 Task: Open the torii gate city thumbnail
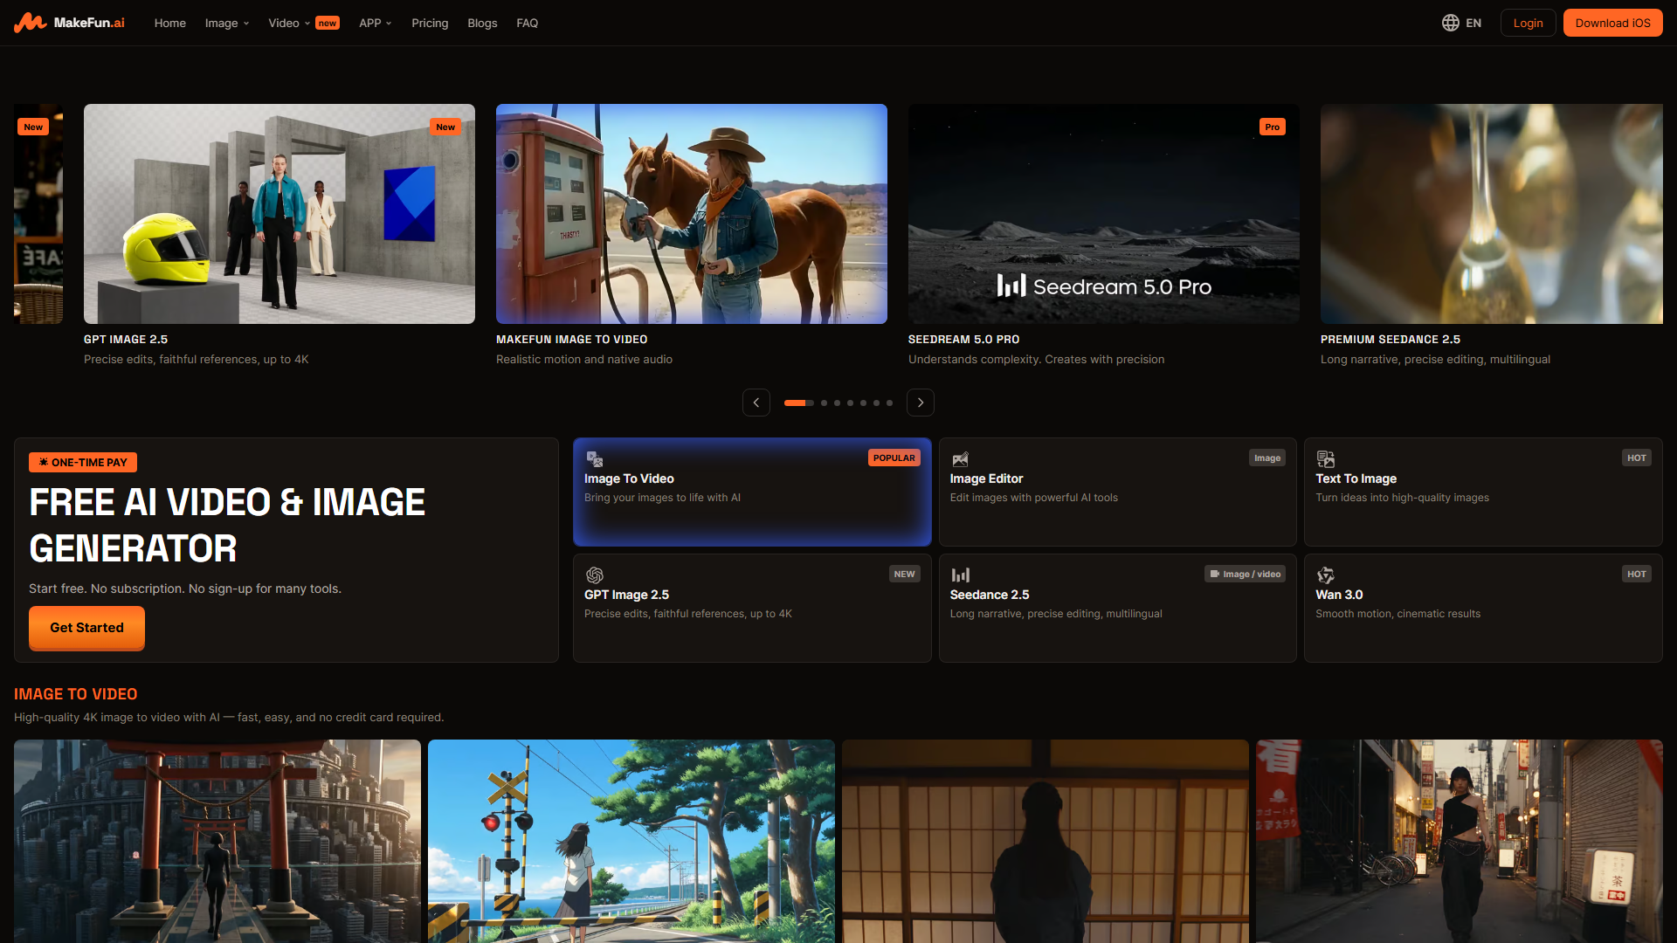click(217, 842)
